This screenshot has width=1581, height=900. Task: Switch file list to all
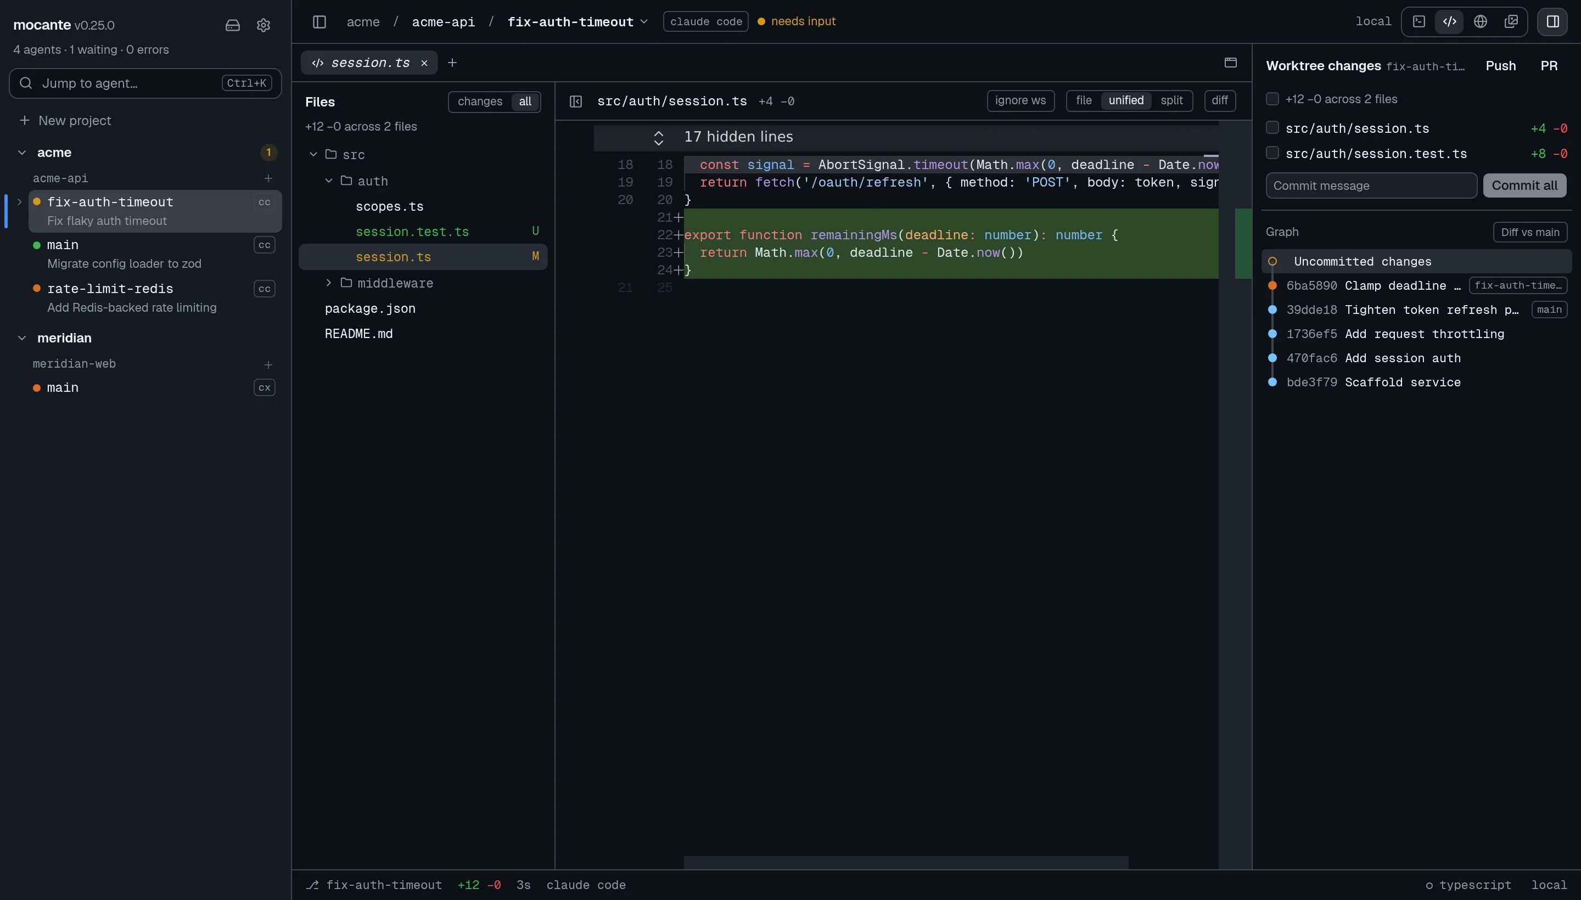click(x=525, y=102)
